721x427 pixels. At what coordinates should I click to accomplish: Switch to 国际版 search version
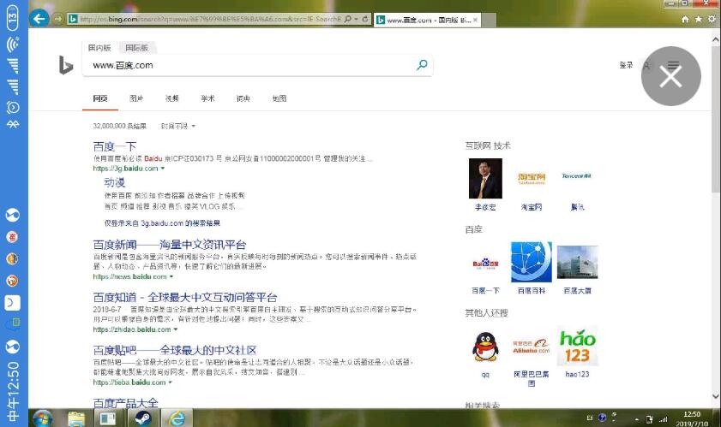point(135,49)
